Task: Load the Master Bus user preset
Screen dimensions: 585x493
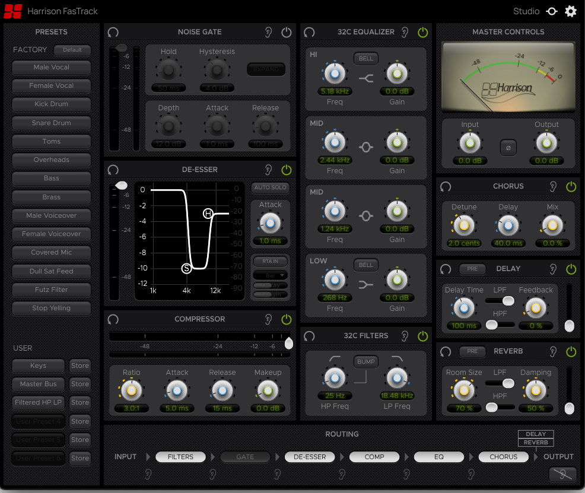Action: coord(39,384)
